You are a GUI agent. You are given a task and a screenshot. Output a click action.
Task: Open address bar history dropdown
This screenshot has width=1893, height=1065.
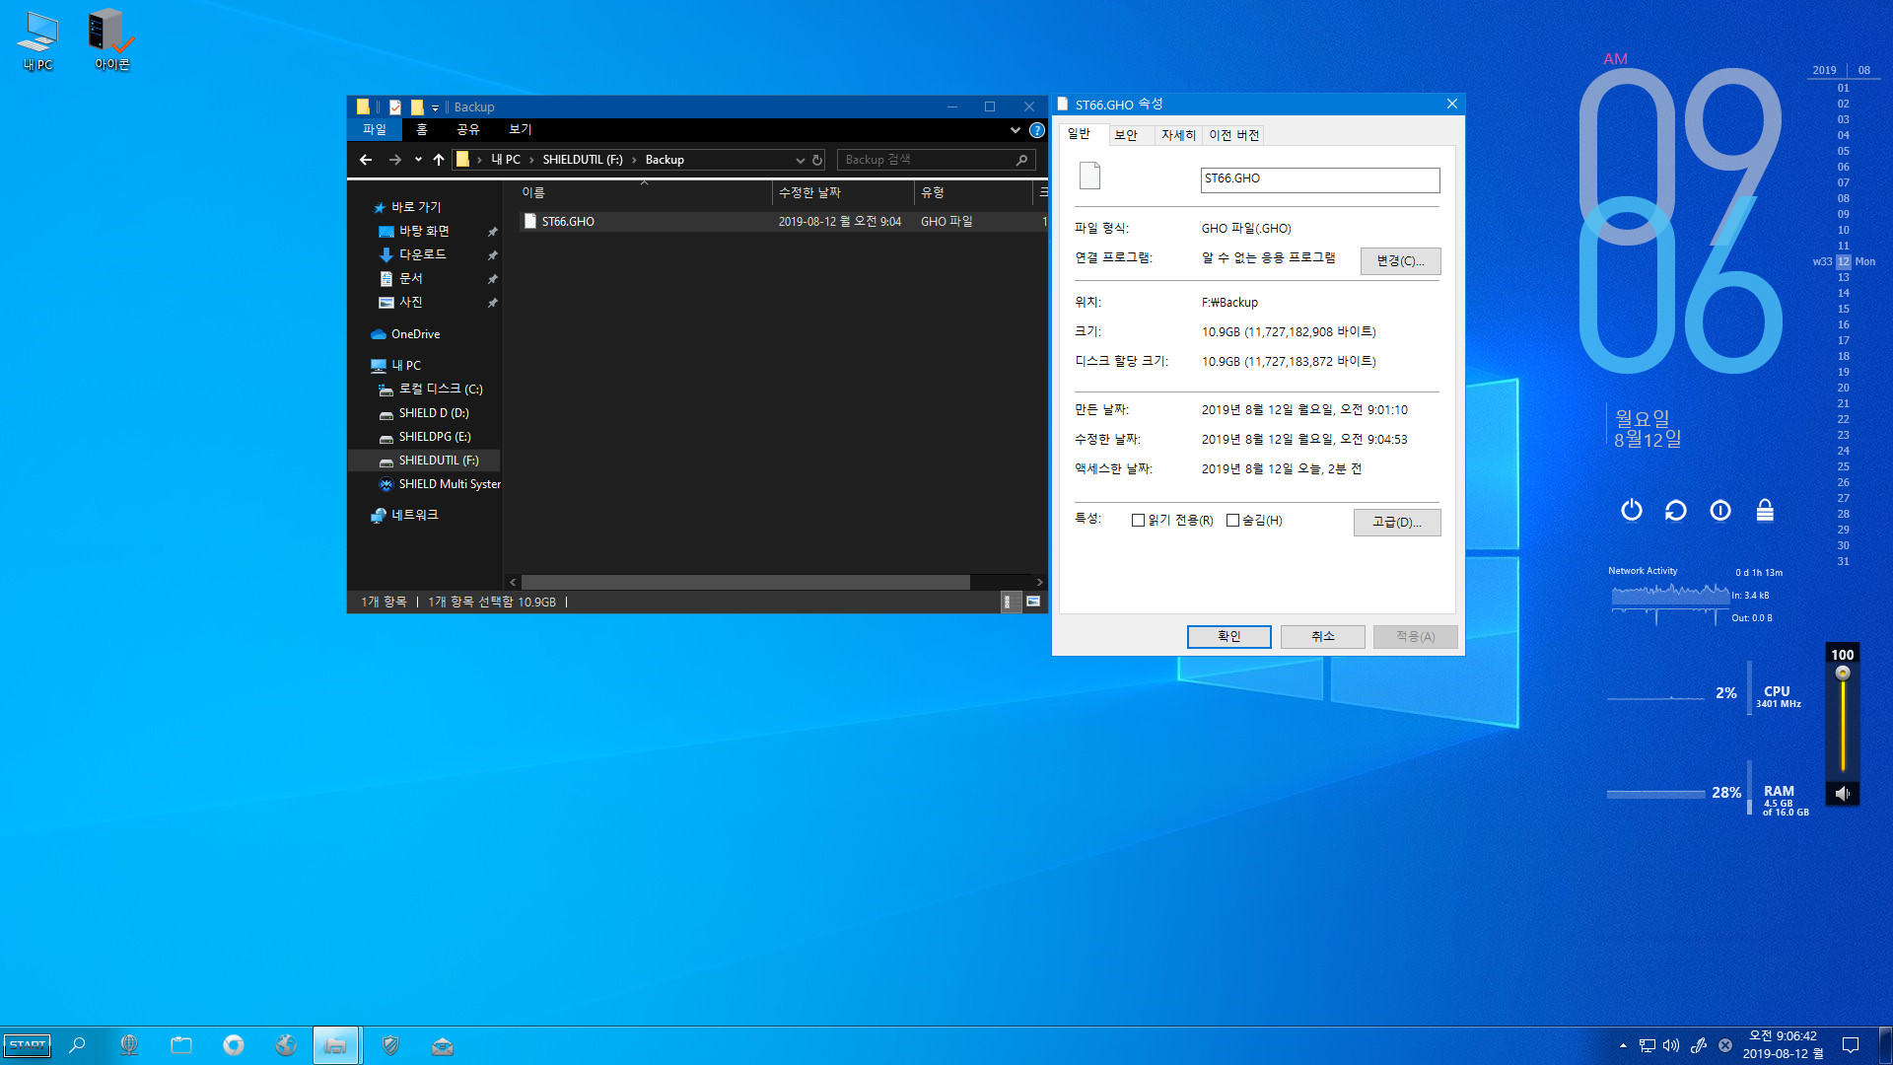(800, 160)
